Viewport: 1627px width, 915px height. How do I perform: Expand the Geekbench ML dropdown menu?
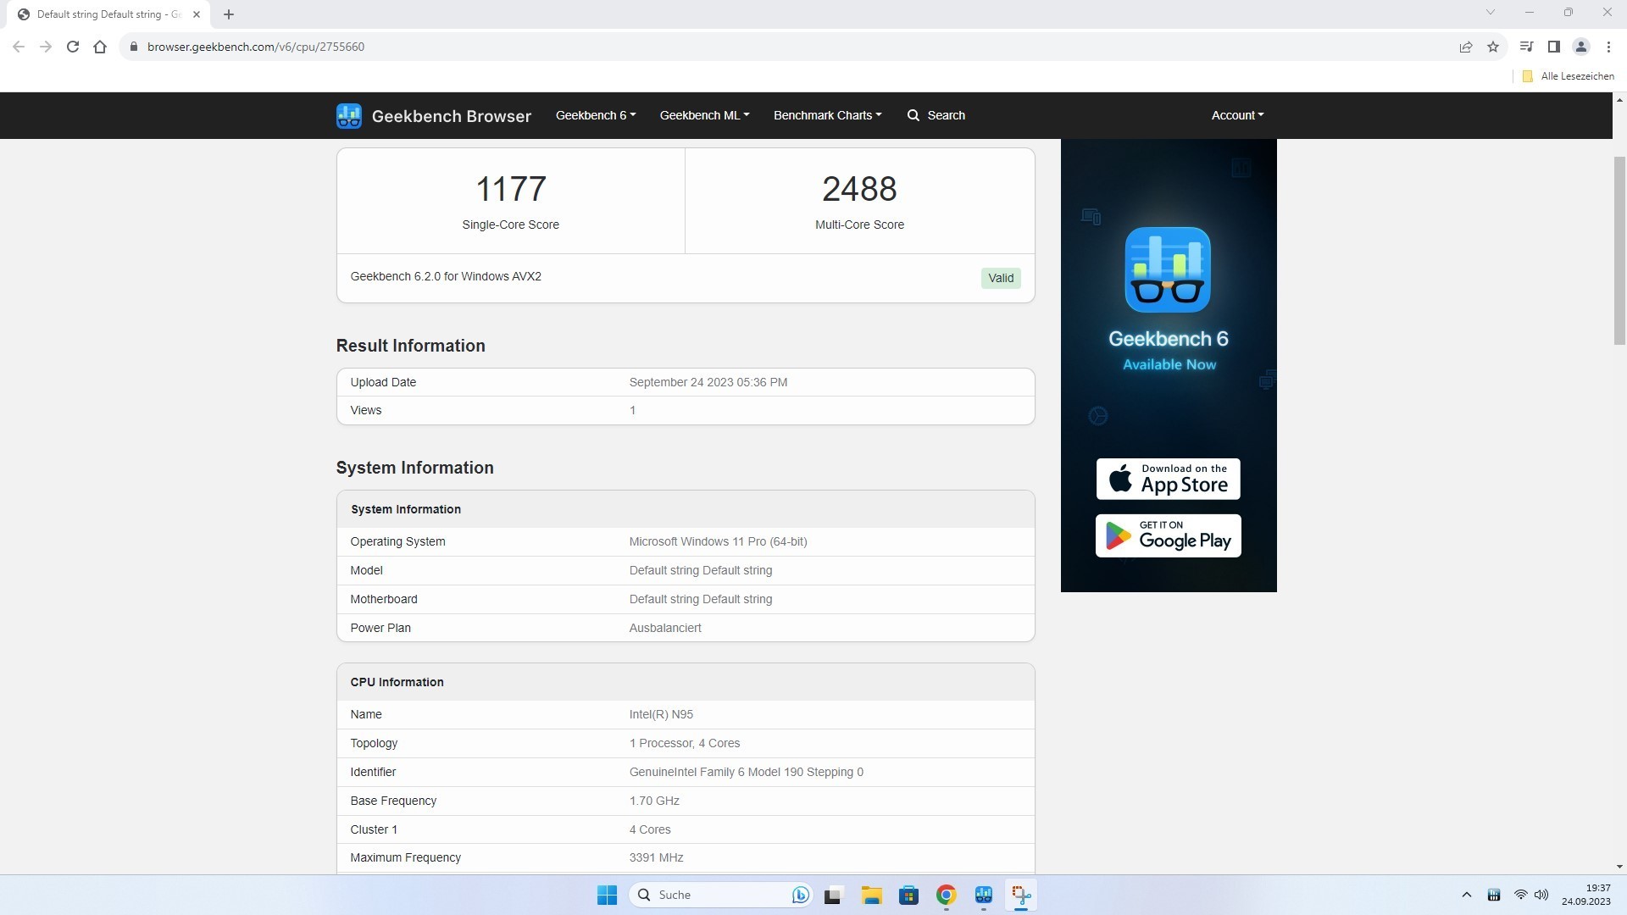[704, 115]
